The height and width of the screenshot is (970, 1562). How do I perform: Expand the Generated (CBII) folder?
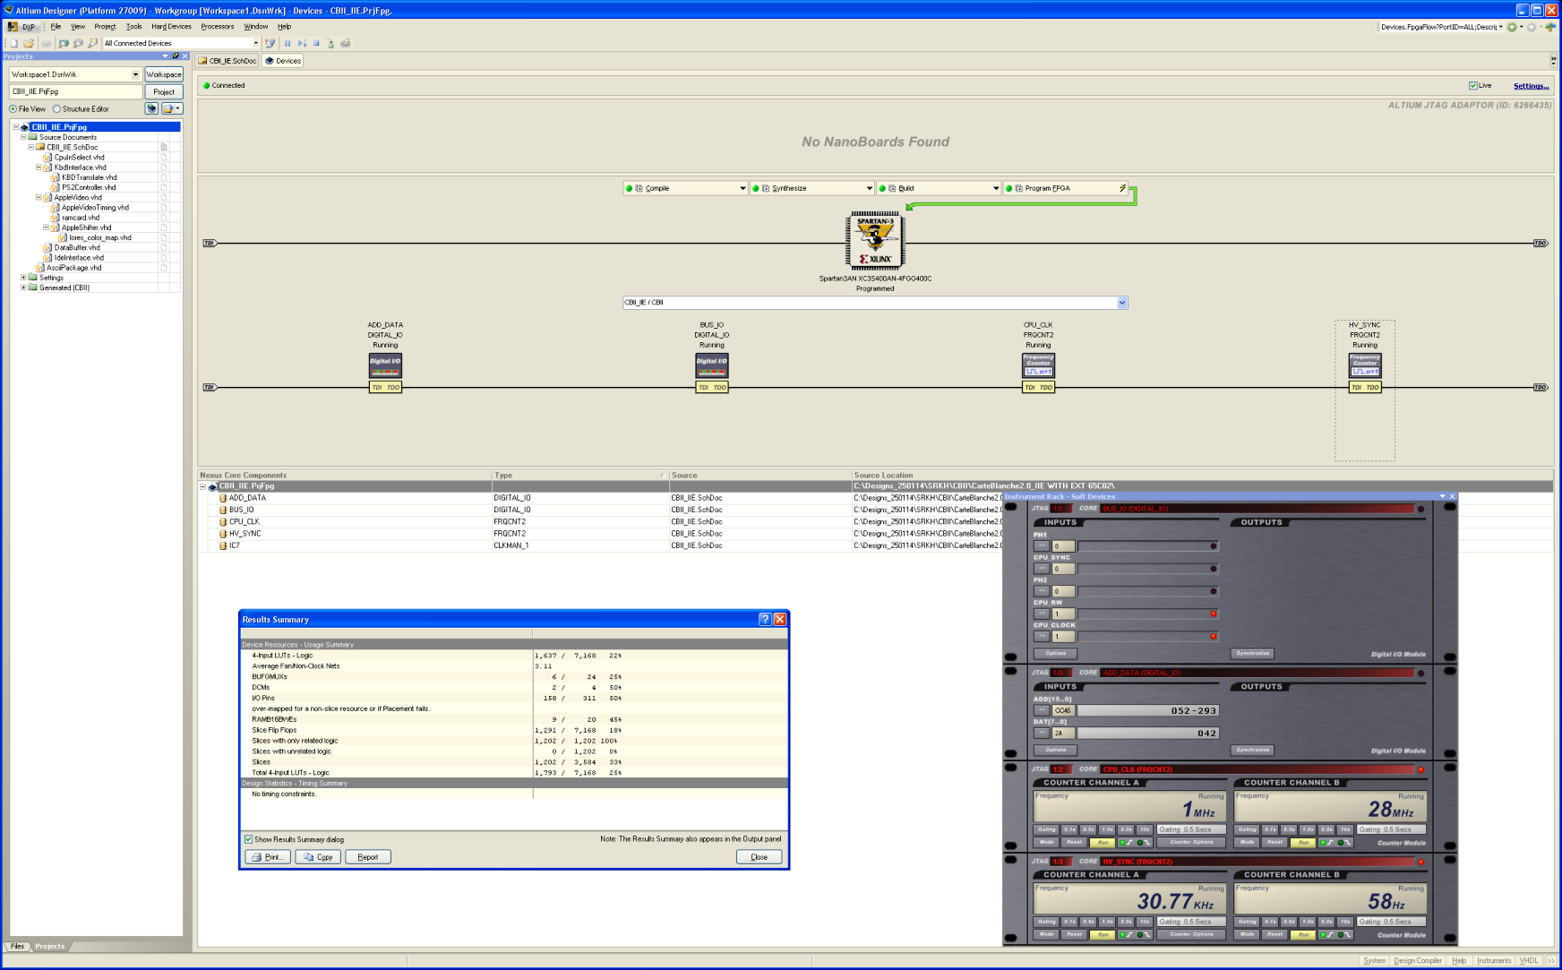tap(24, 288)
